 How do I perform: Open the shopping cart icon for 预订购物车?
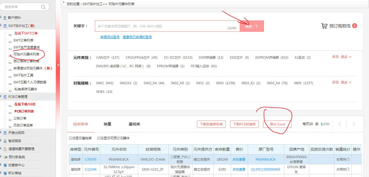click(324, 26)
